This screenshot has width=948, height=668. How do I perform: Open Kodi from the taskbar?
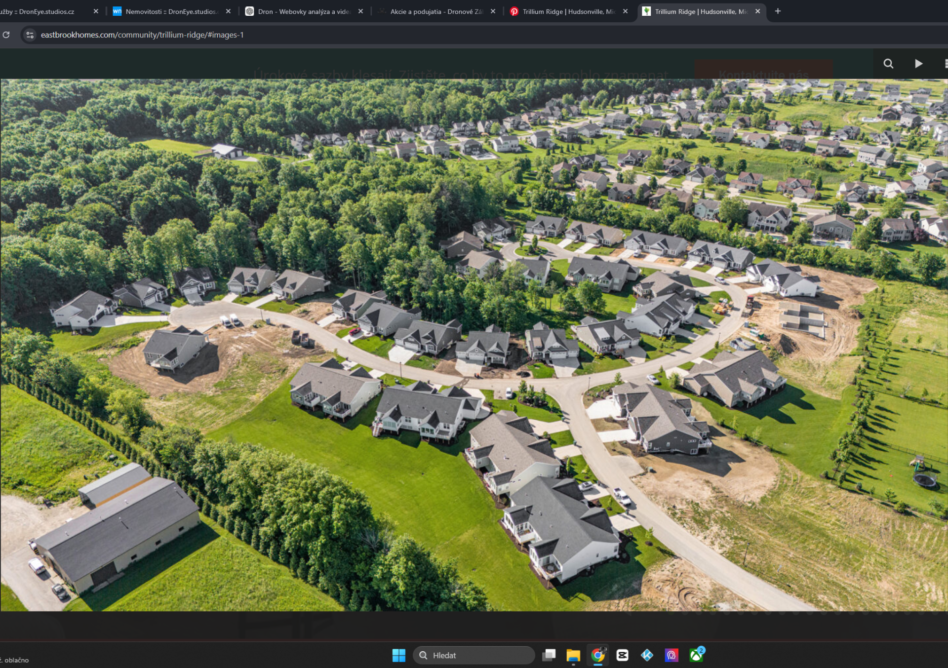pos(647,655)
